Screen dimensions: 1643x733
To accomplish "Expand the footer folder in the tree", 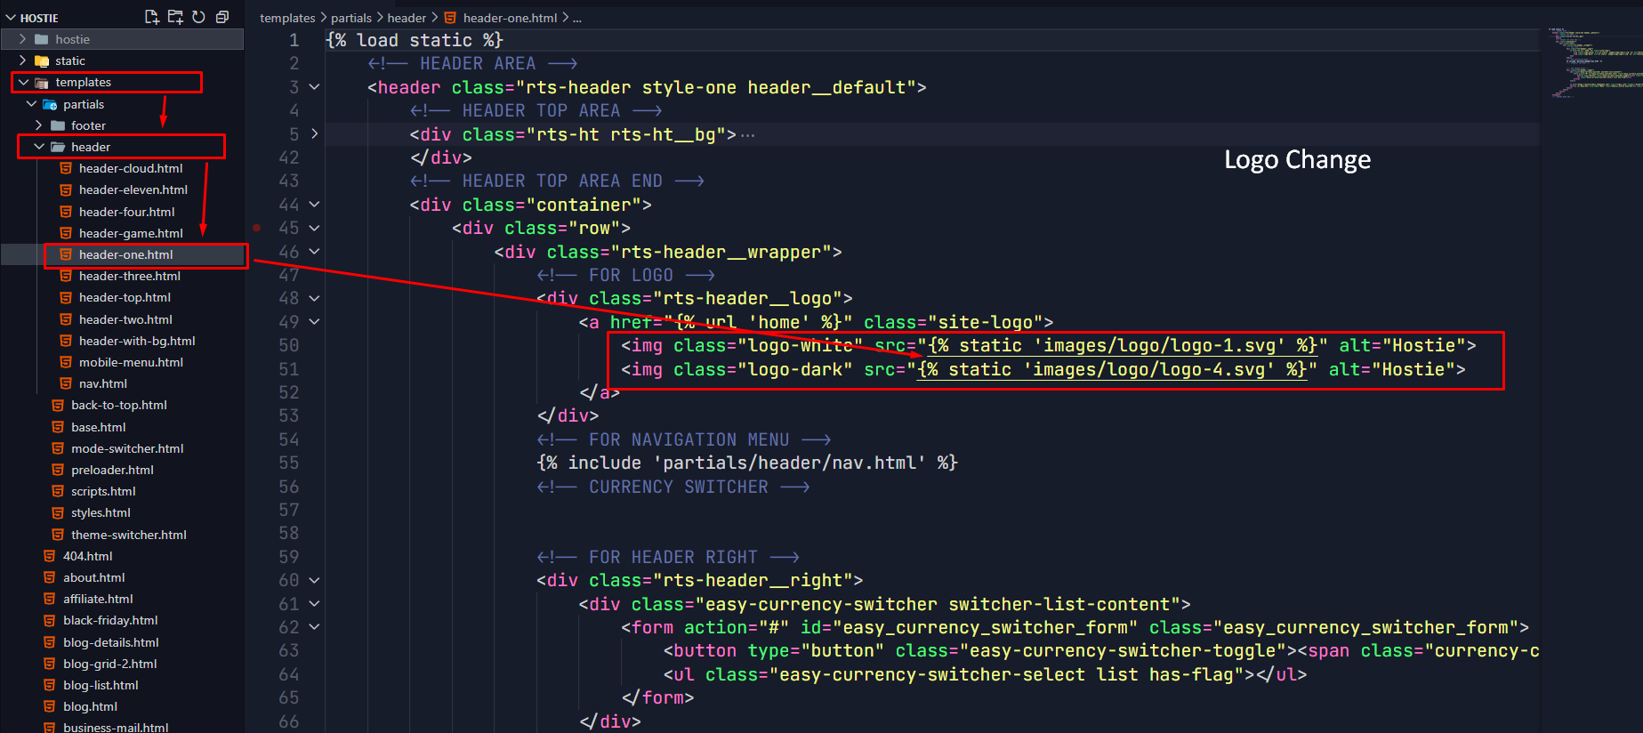I will pos(38,125).
